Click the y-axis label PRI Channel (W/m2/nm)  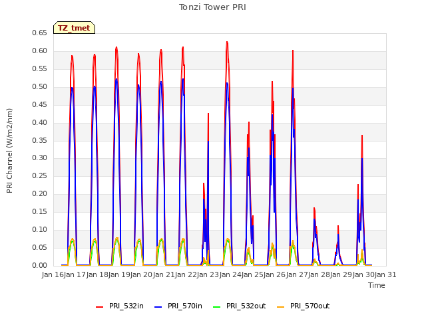tap(9, 151)
